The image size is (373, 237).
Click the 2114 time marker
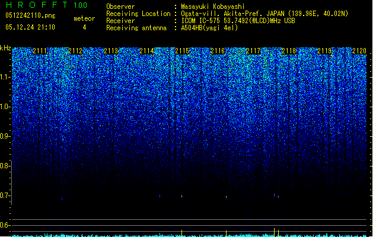[146, 50]
